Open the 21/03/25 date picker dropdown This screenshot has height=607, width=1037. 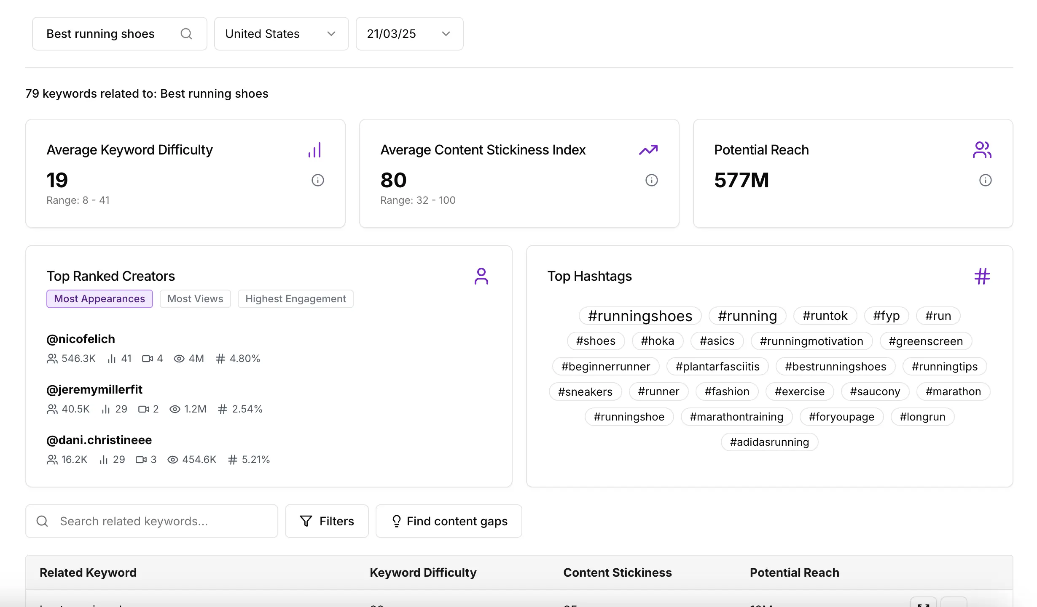pyautogui.click(x=409, y=34)
